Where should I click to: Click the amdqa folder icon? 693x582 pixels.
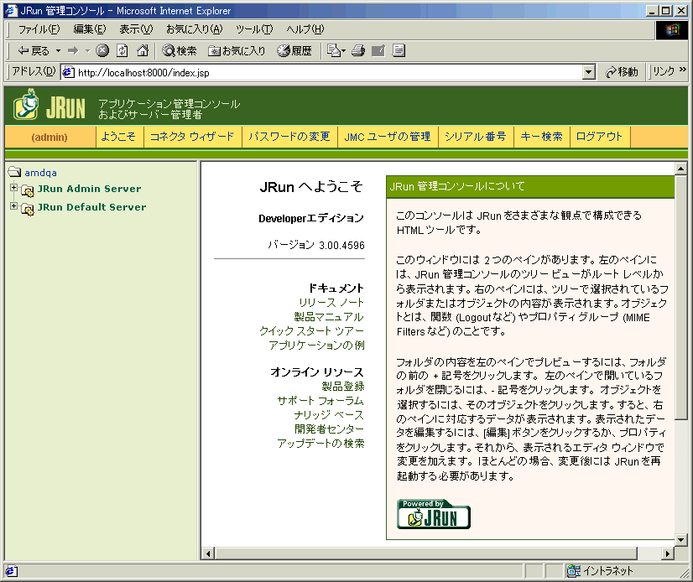coord(14,172)
